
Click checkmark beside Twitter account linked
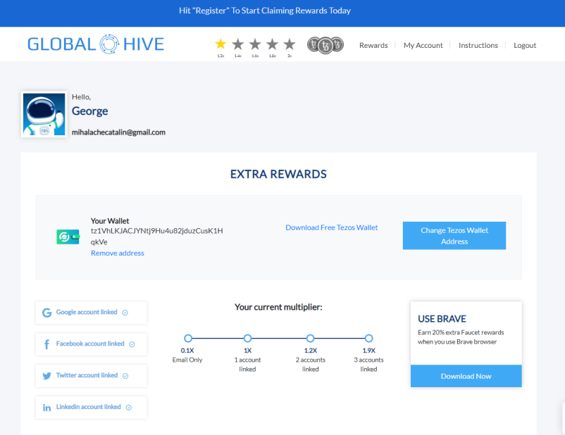125,376
